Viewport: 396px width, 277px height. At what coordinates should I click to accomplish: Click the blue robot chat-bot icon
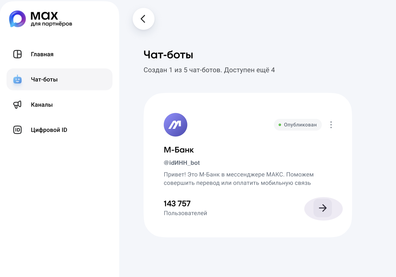[17, 79]
